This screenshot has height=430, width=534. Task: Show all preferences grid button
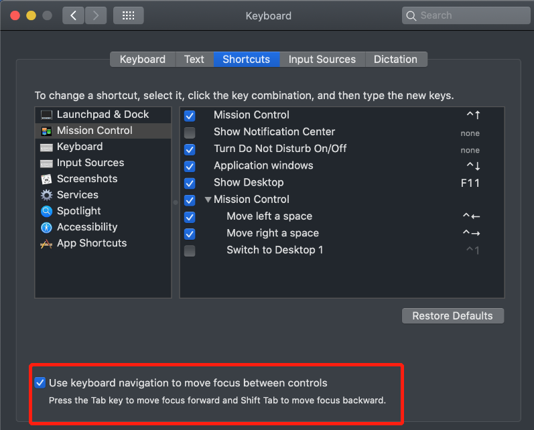(x=129, y=15)
